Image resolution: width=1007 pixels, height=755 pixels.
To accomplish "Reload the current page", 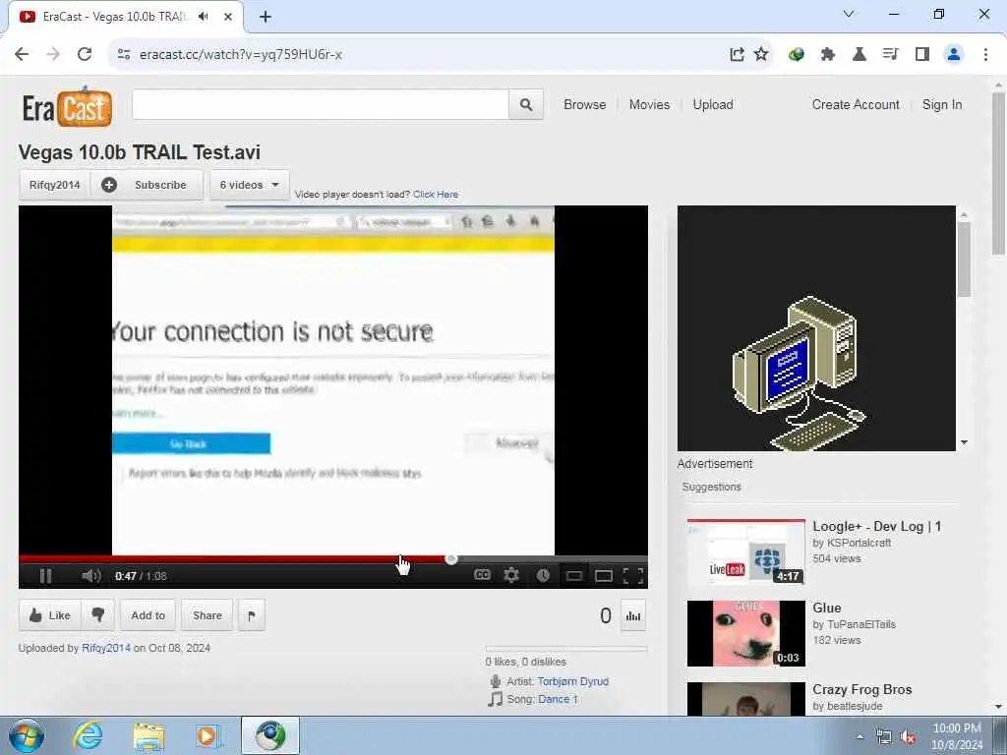I will (85, 55).
